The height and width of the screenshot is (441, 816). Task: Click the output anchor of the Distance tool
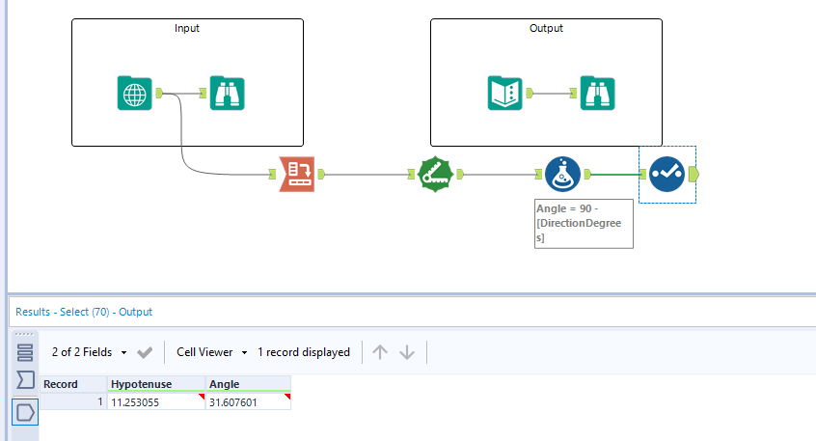[x=460, y=174]
